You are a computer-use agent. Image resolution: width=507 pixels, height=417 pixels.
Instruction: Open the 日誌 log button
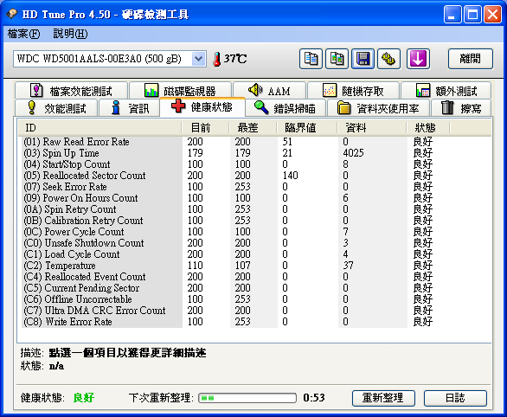(455, 398)
